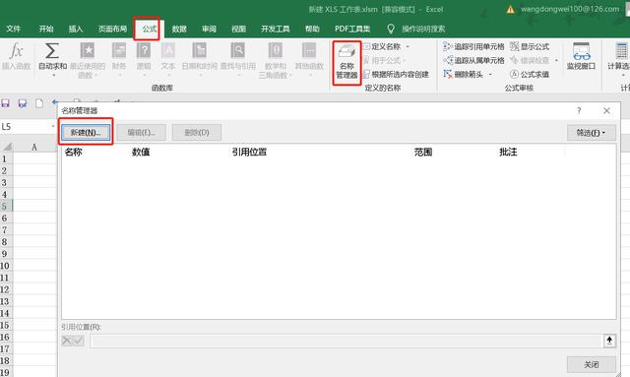Viewport: 630px width, 377px height.
Task: Click the collapse dialog range-select arrow icon
Action: (x=609, y=341)
